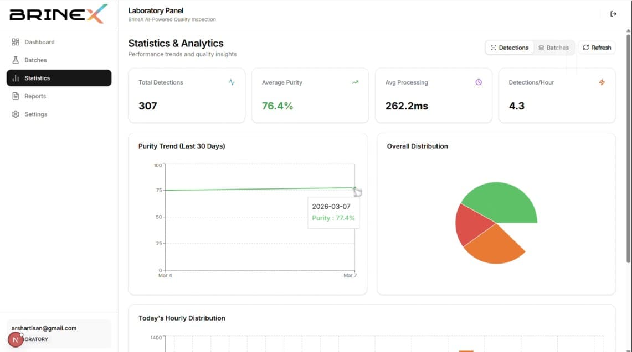This screenshot has width=632, height=352.
Task: Click the logout icon in header
Action: [x=613, y=14]
